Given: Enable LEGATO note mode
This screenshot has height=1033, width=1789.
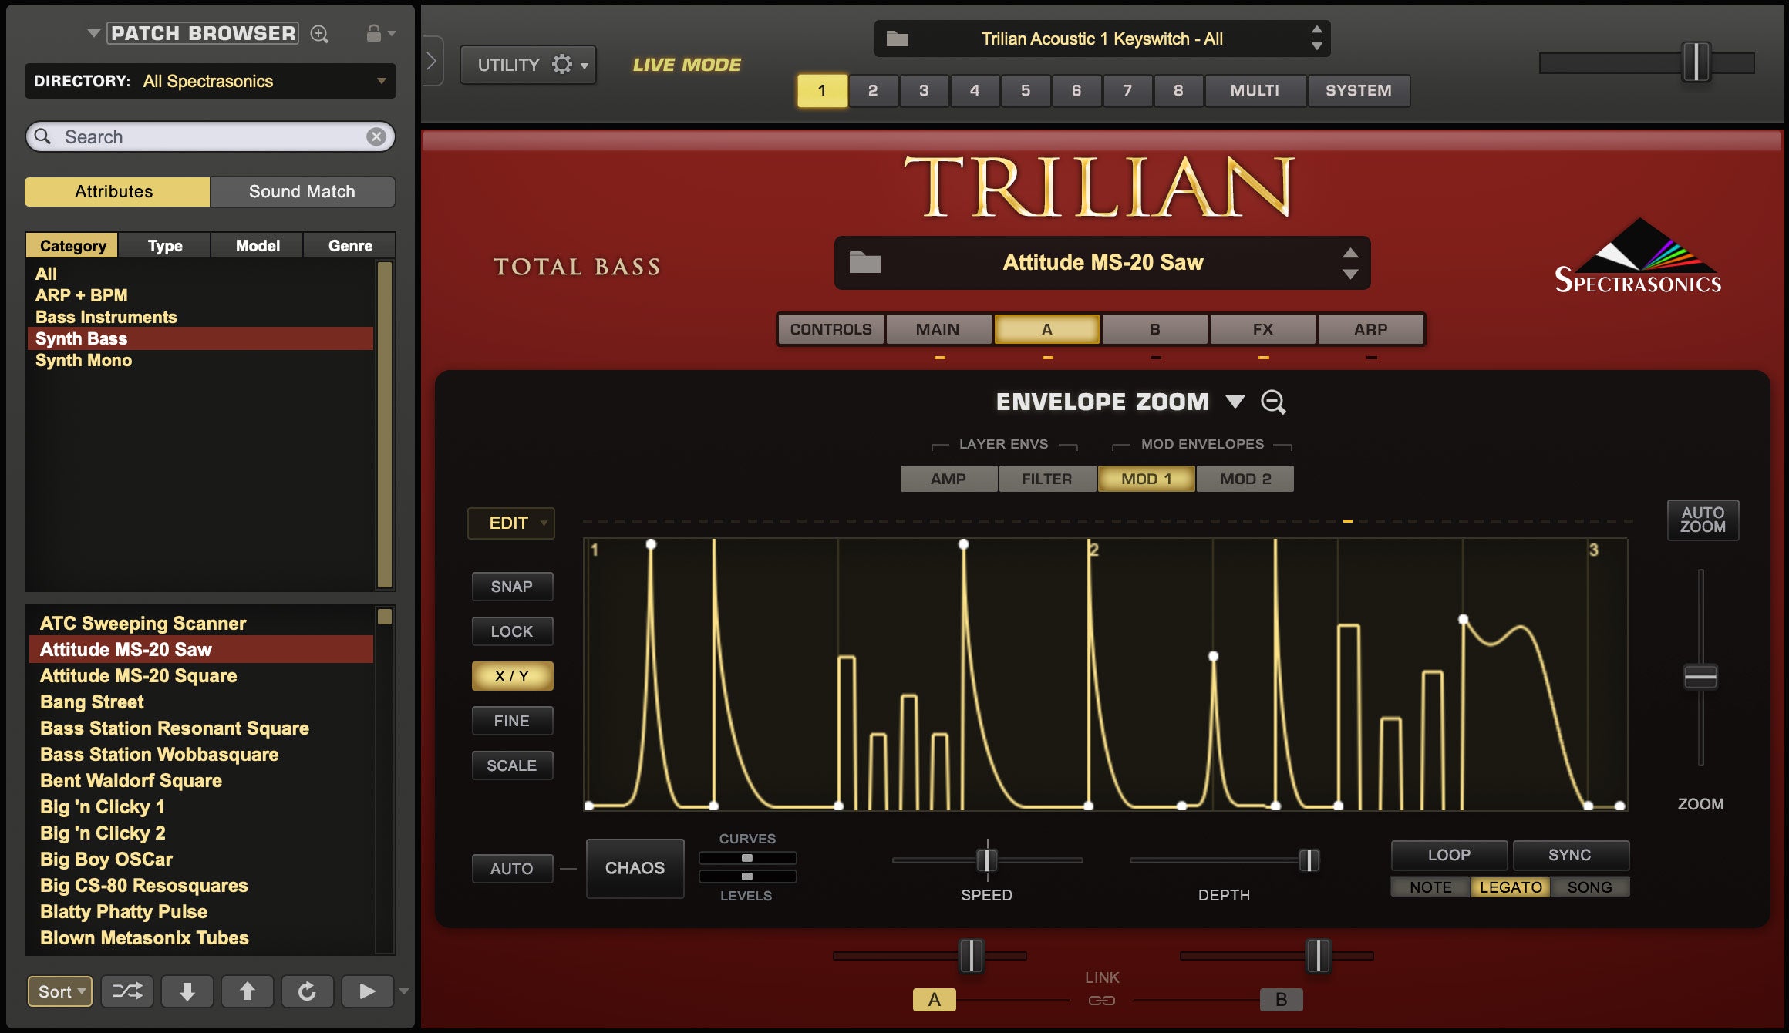Looking at the screenshot, I should point(1508,886).
